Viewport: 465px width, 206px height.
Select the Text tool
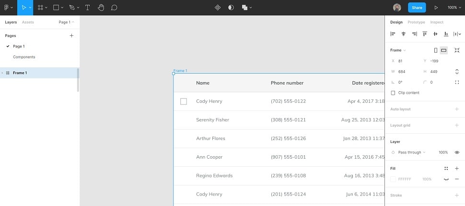[87, 8]
